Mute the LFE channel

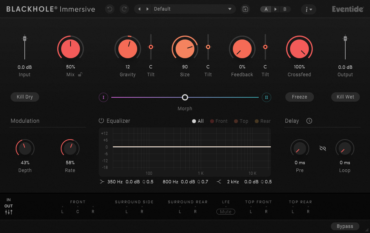coord(226,211)
